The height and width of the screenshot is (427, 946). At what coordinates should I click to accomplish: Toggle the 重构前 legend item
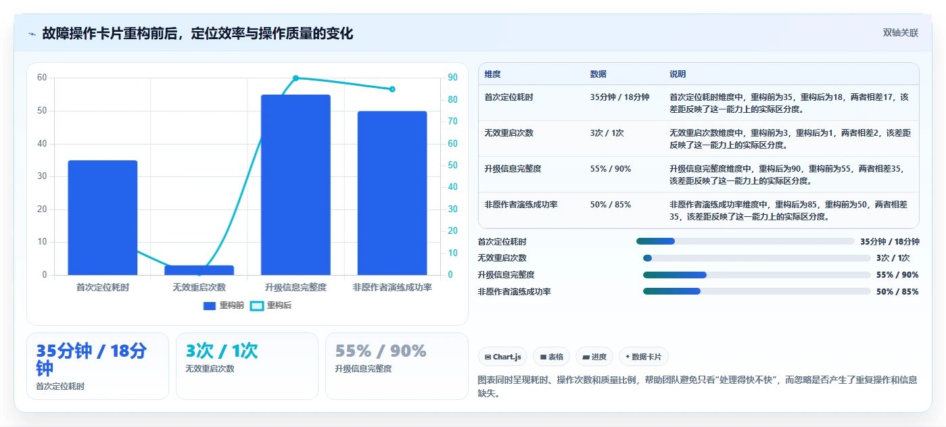pos(224,305)
